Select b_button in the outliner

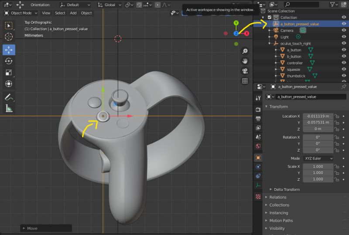click(x=294, y=56)
